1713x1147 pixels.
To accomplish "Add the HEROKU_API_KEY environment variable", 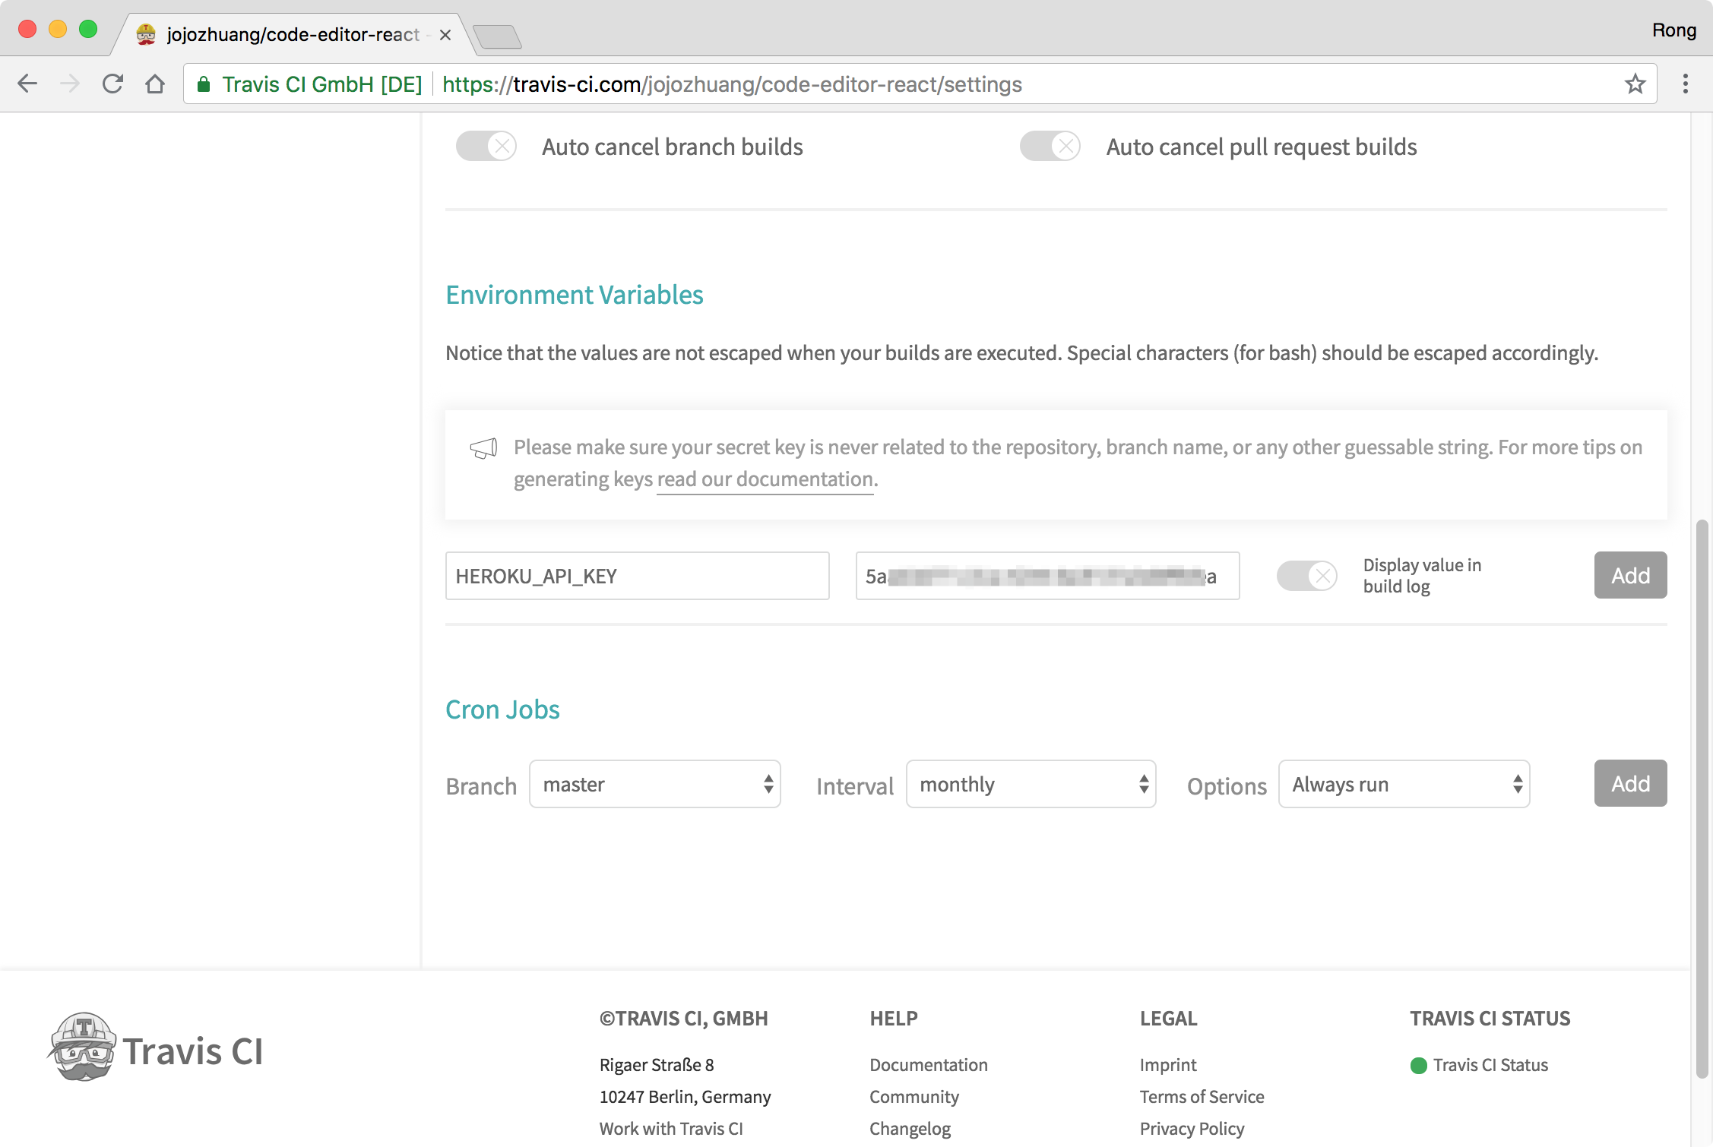I will [x=1631, y=575].
